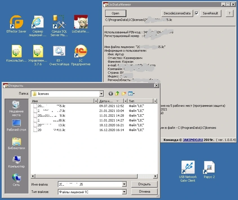Expand the Имя файла combo box
The image size is (238, 200).
124,184
